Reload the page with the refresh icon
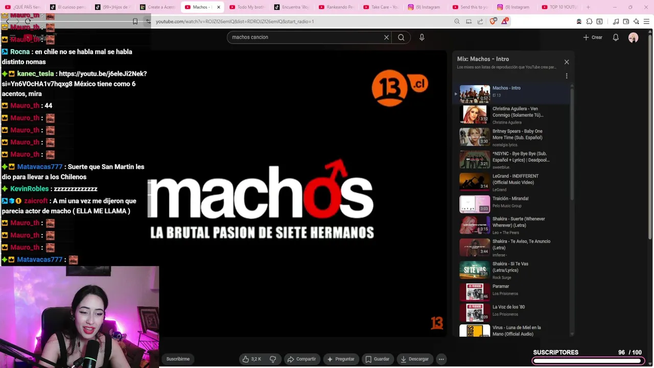The image size is (654, 368). (x=28, y=21)
